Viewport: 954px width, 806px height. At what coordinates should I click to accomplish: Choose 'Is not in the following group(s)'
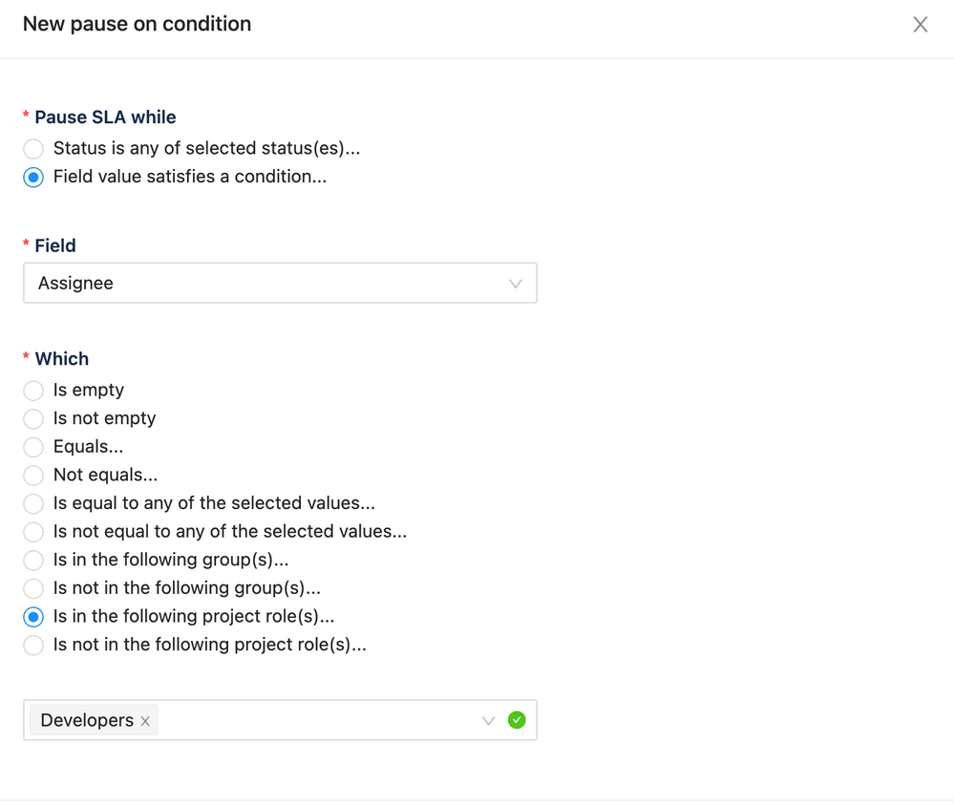(x=33, y=588)
